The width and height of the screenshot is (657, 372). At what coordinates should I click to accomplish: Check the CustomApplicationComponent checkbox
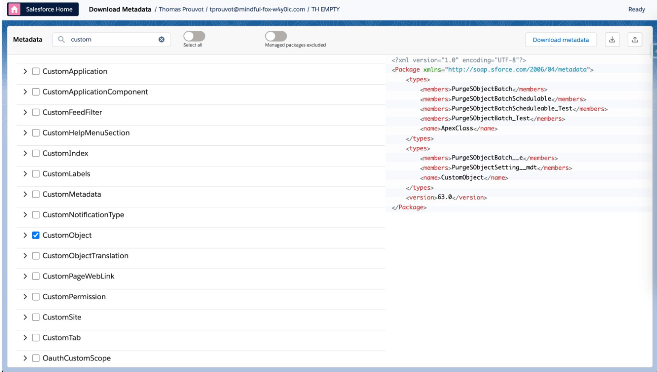(36, 92)
